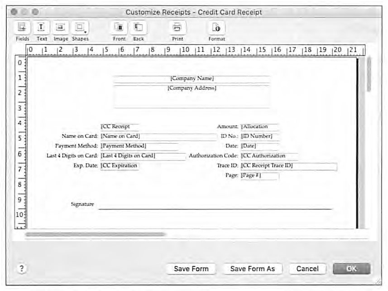This screenshot has width=388, height=291.
Task: Open help with question mark button
Action: (22, 268)
